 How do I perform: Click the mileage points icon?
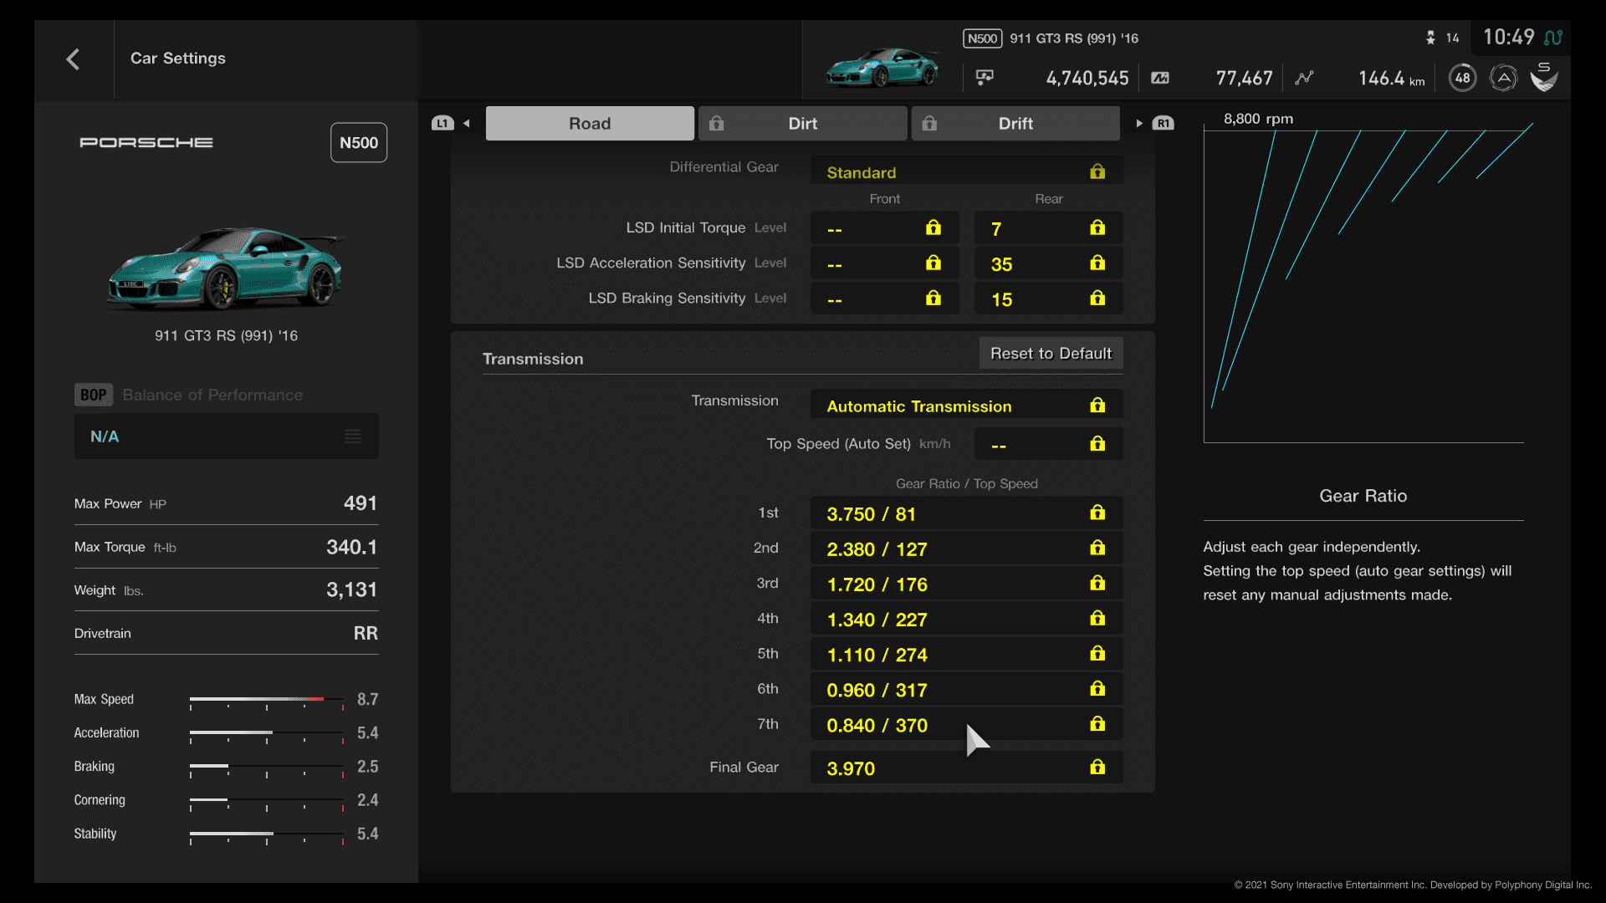coord(1160,78)
